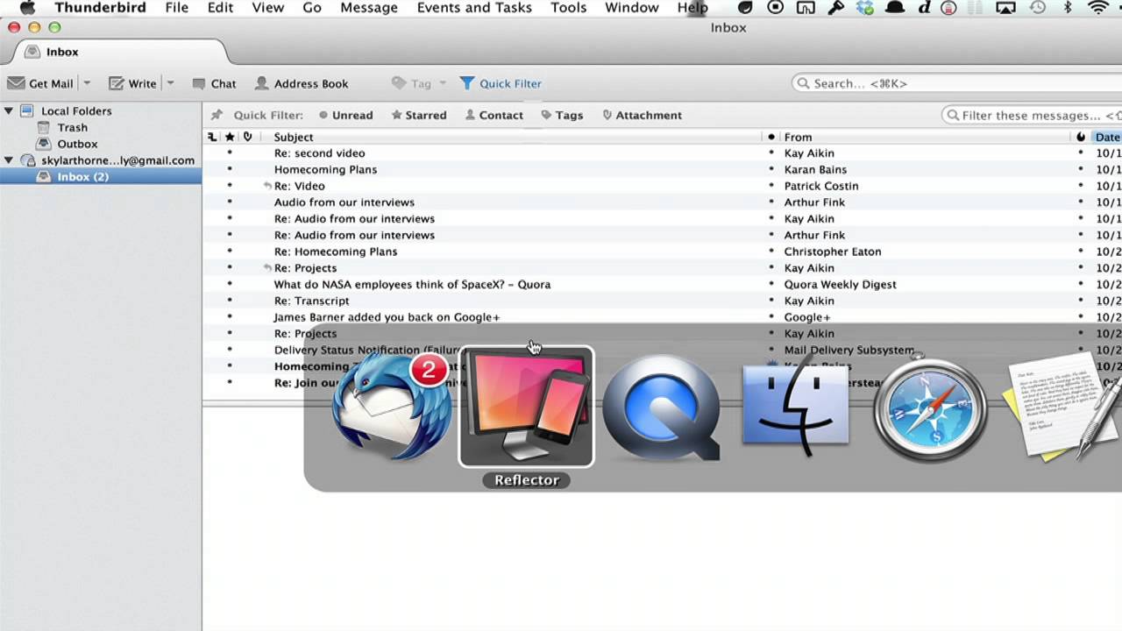Switch to the Inbox tab

(61, 52)
